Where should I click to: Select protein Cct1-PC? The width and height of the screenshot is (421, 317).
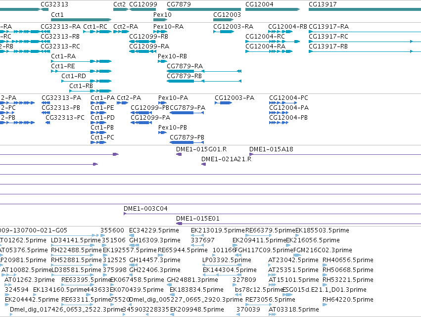coord(98,142)
